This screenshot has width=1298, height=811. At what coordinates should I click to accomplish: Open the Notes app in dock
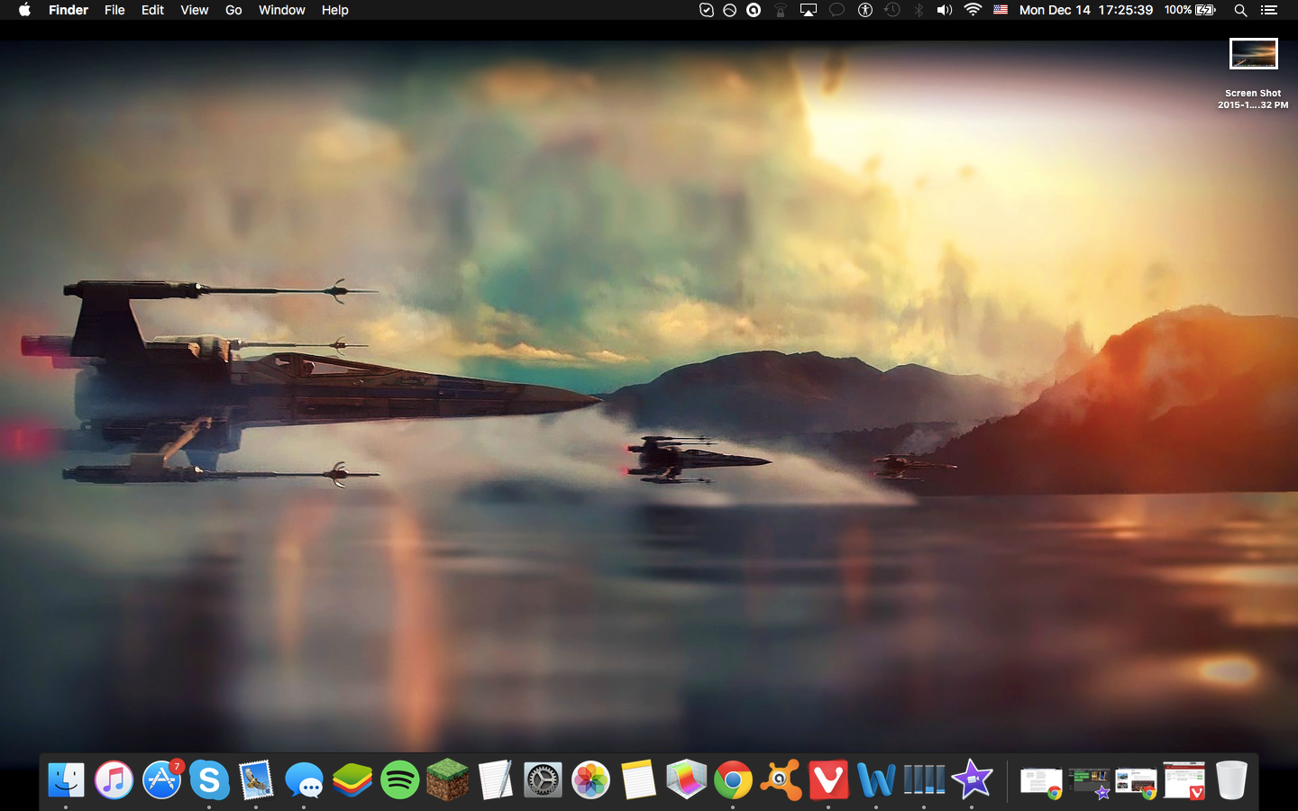[638, 779]
